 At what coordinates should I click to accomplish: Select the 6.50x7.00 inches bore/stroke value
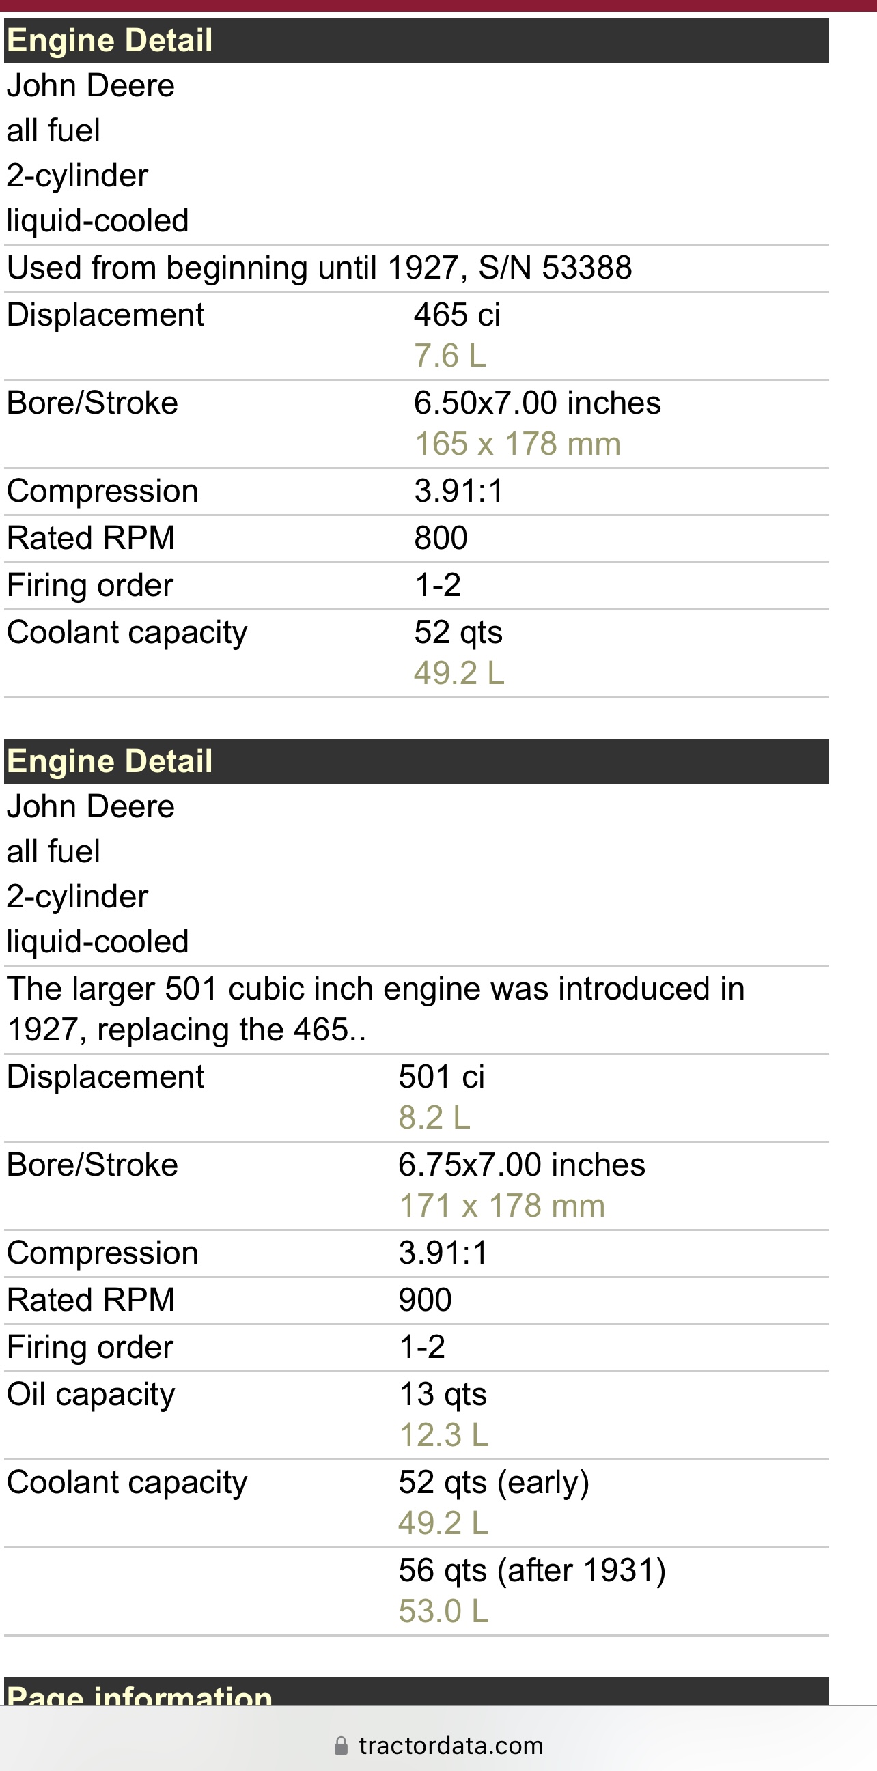pos(538,403)
